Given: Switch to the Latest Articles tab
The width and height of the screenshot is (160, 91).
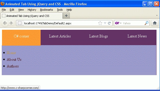Looking at the screenshot, I should click(x=60, y=36).
